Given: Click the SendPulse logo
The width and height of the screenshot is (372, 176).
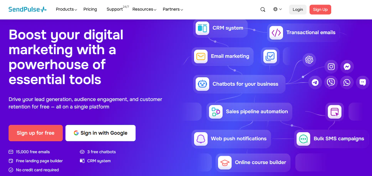Looking at the screenshot, I should tap(27, 9).
